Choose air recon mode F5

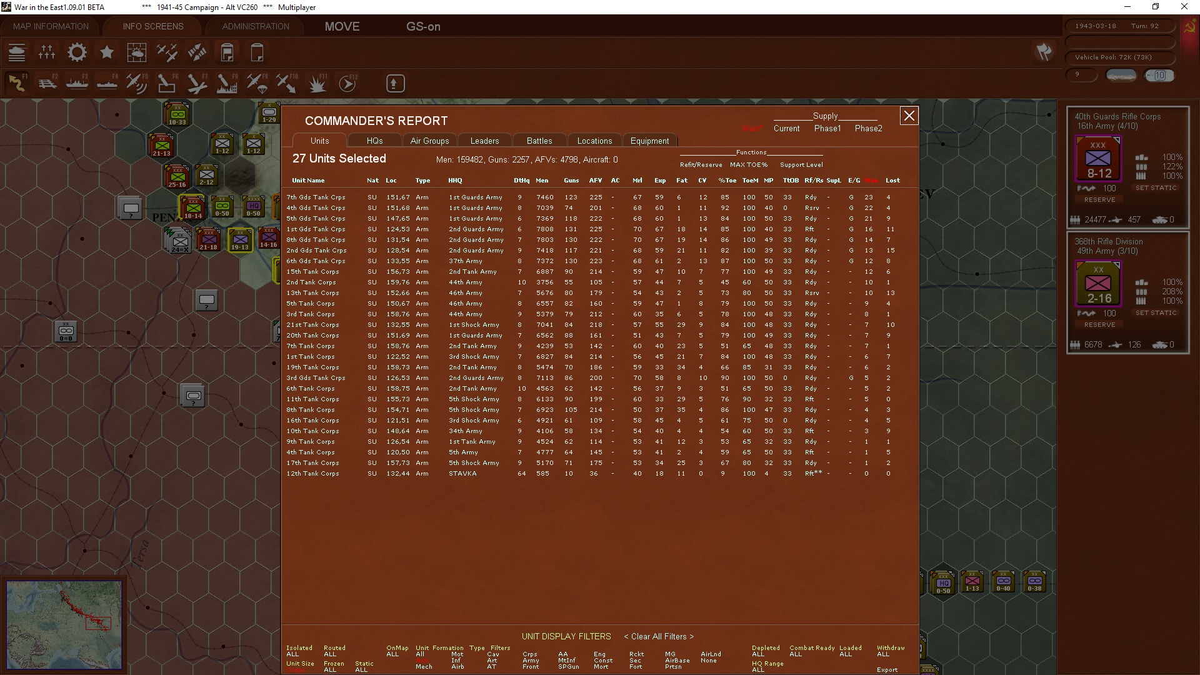(x=137, y=83)
